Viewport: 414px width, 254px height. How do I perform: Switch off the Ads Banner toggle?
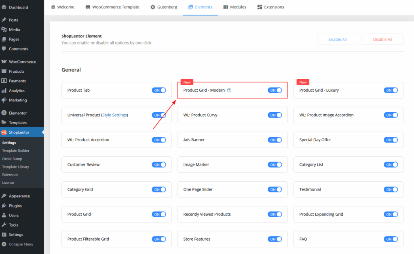coord(275,140)
